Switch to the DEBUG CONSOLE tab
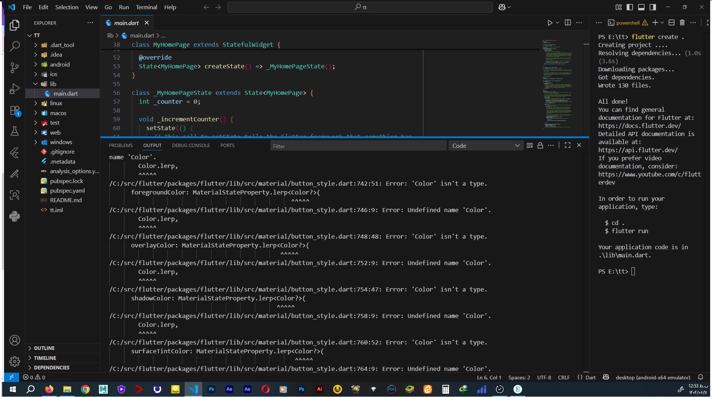Viewport: 712px width, 397px height. pos(191,146)
